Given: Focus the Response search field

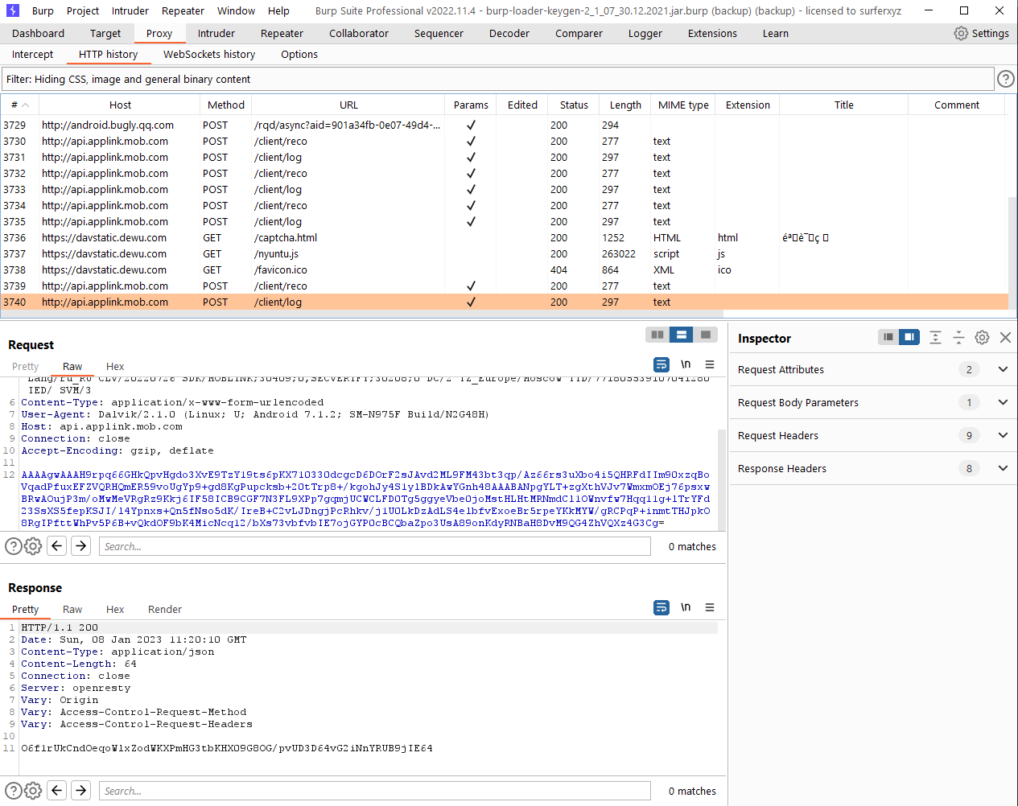Looking at the screenshot, I should click(x=375, y=791).
